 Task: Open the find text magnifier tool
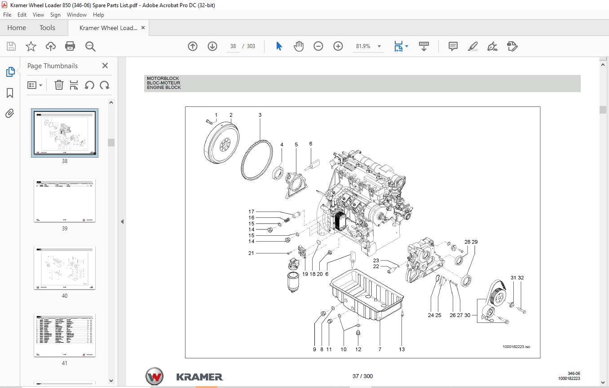click(x=90, y=46)
